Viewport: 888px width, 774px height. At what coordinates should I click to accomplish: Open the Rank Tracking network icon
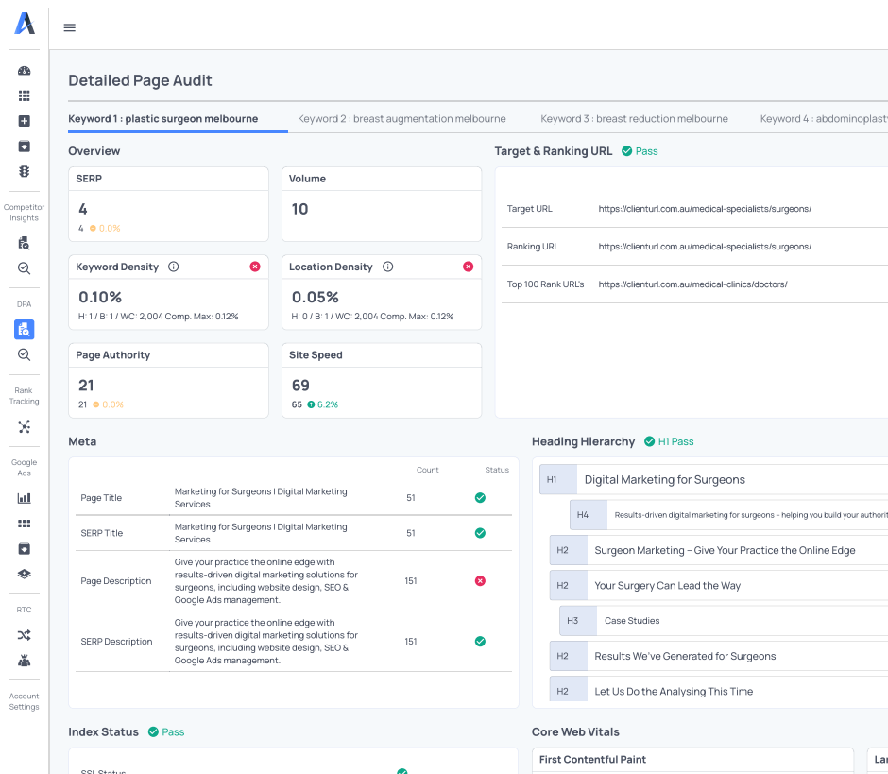point(25,427)
